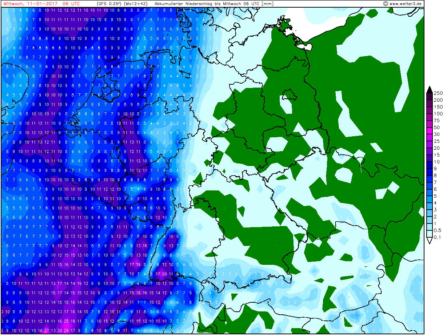The width and height of the screenshot is (447, 335).
Task: Pick legend swatch between 200 and 150
Action: click(x=429, y=103)
